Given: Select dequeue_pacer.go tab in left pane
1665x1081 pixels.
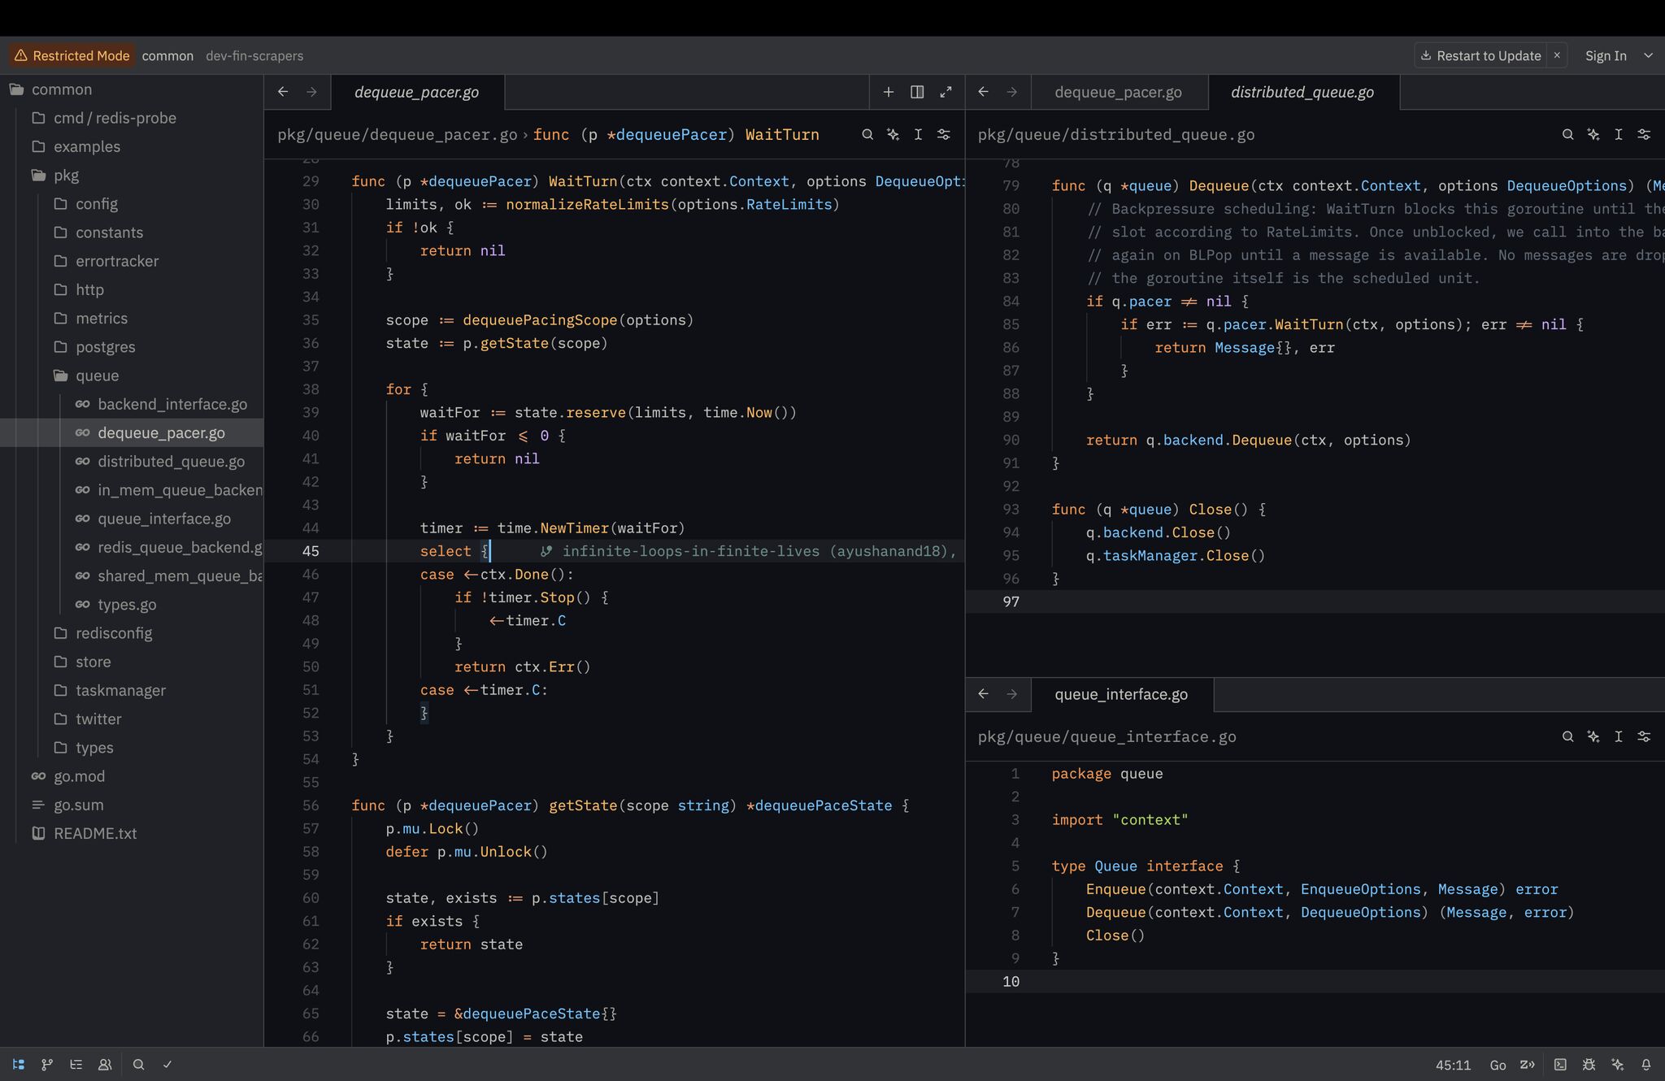Looking at the screenshot, I should pyautogui.click(x=417, y=93).
